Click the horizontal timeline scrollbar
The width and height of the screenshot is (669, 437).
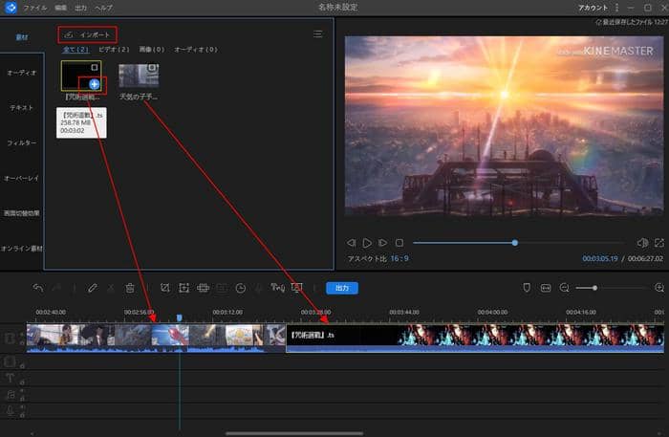294,433
